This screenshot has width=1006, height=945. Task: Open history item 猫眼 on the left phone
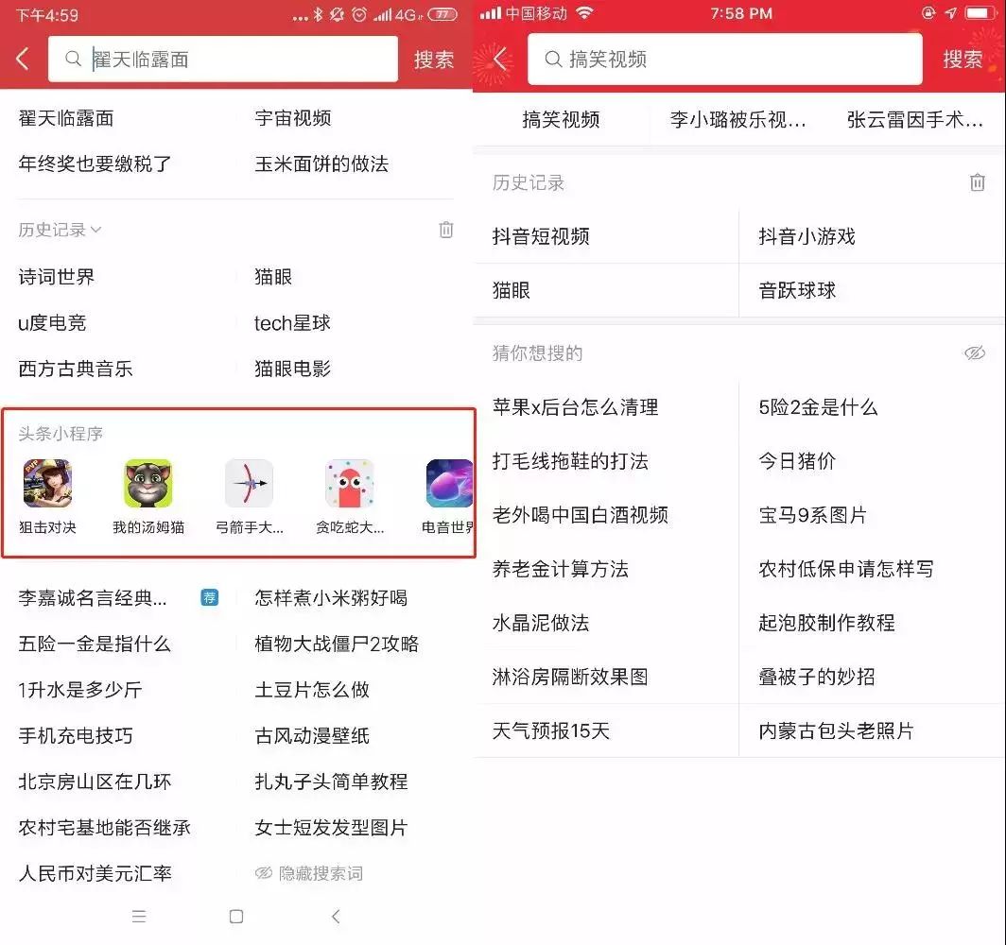click(273, 277)
